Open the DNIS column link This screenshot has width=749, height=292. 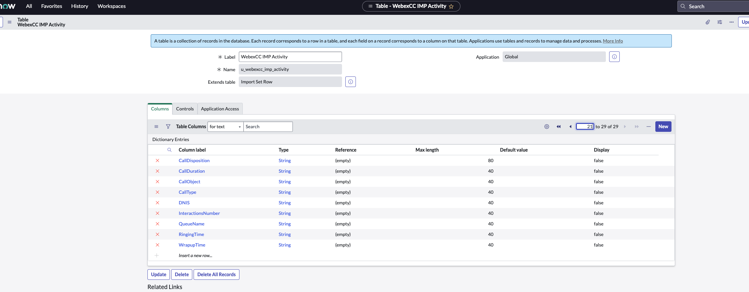coord(184,203)
